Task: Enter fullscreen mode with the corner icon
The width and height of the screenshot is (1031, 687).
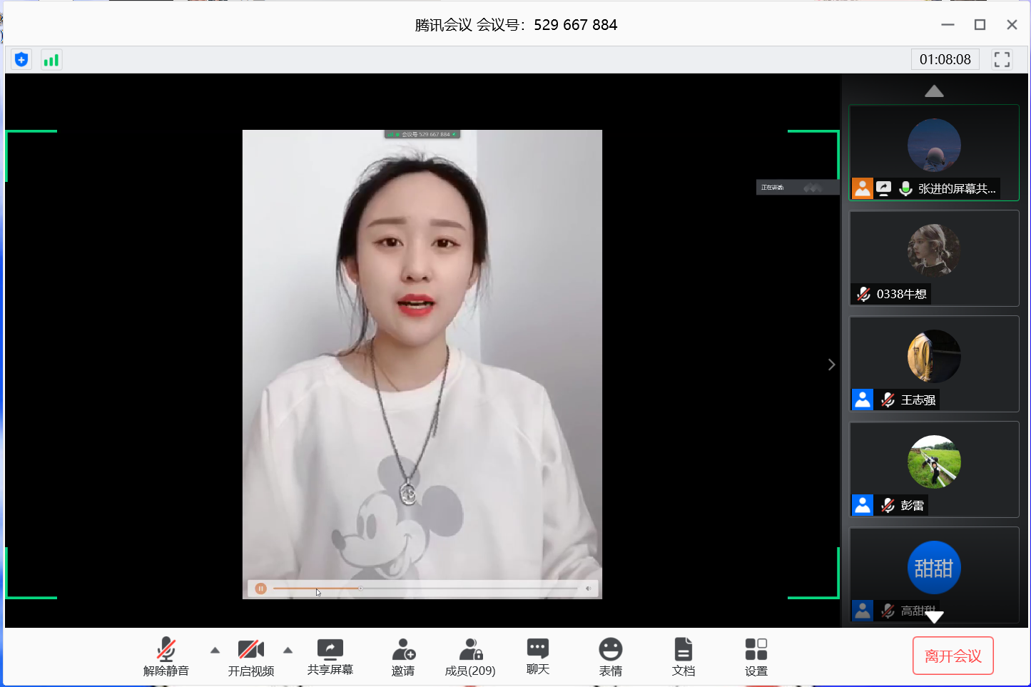Action: pos(1002,60)
